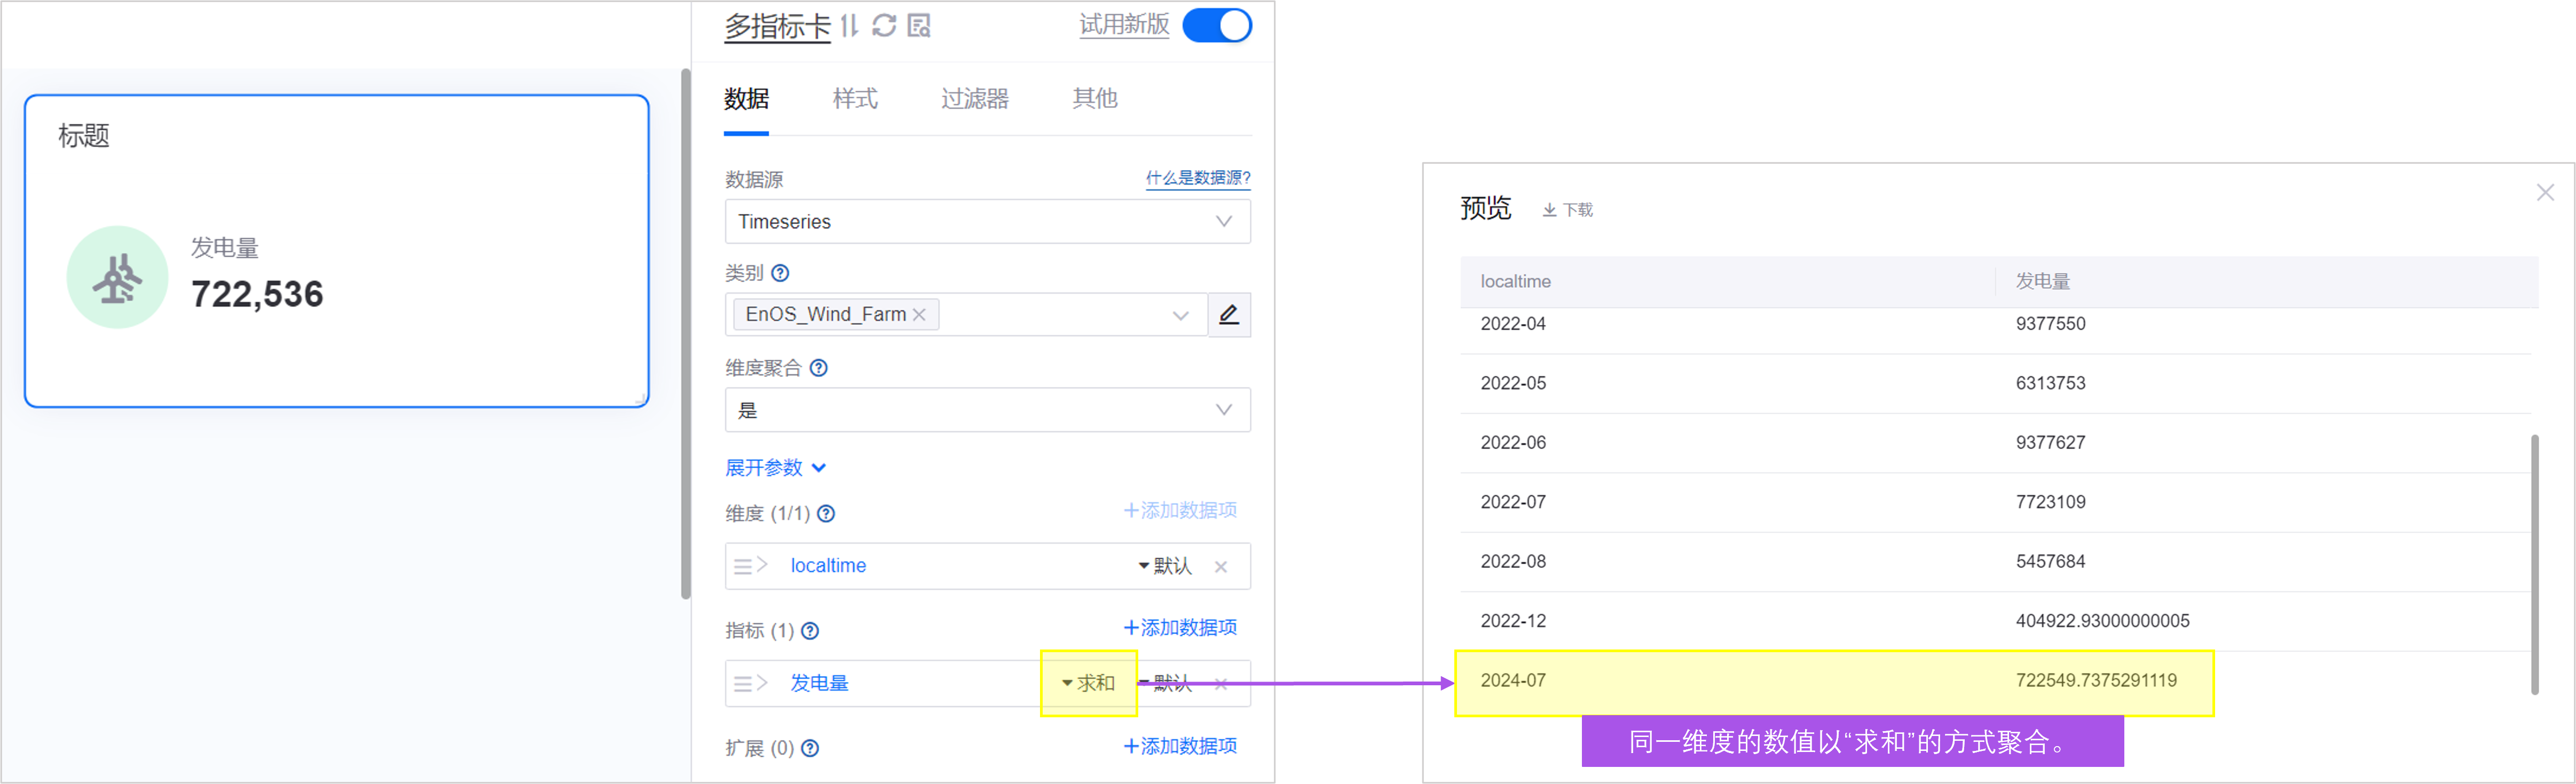This screenshot has width=2576, height=784.
Task: Click the pencil edit icon beside 类别
Action: tap(1229, 315)
